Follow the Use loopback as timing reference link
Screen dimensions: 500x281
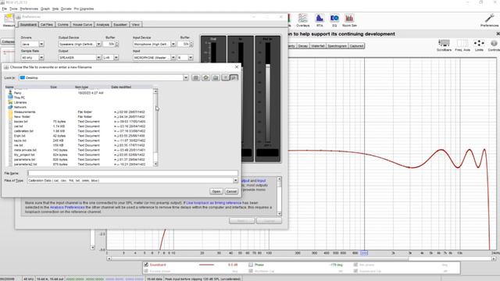(x=213, y=203)
